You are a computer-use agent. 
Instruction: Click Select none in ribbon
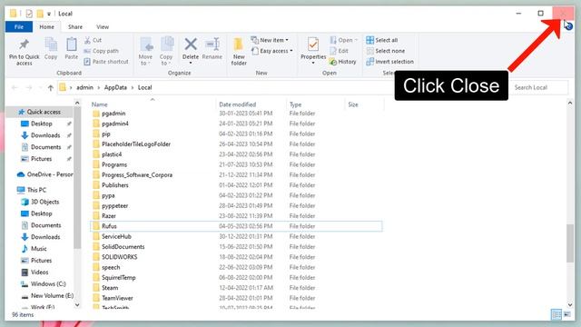click(385, 51)
